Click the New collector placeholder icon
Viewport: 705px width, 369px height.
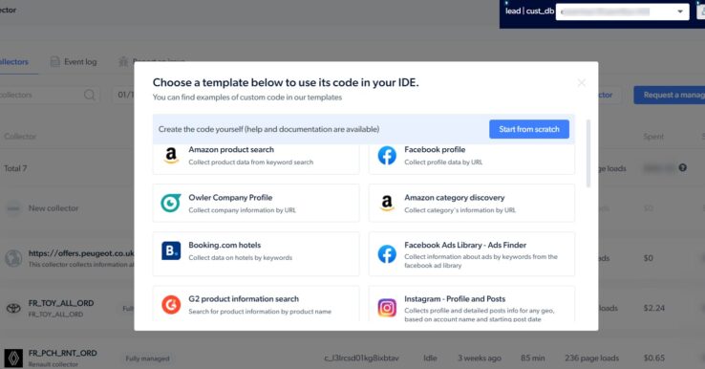pos(13,208)
